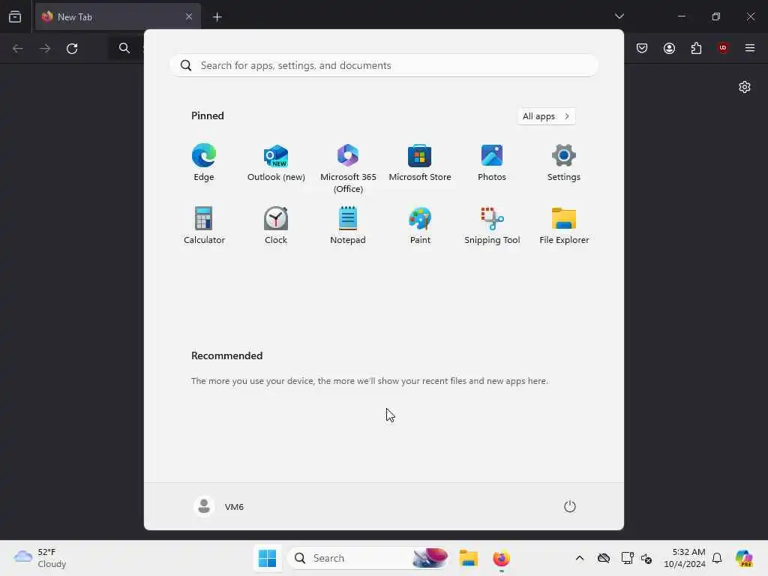Viewport: 768px width, 576px height.
Task: Click the Windows Start button on taskbar
Action: [x=268, y=558]
